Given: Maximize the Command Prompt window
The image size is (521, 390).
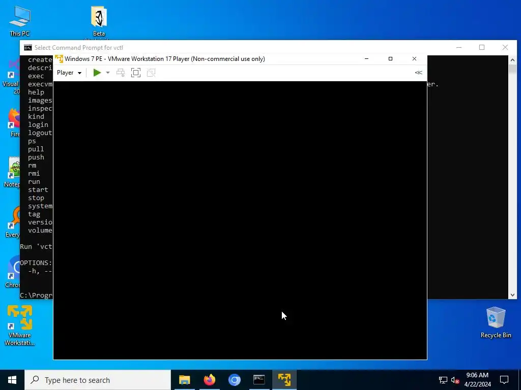Looking at the screenshot, I should tap(482, 47).
